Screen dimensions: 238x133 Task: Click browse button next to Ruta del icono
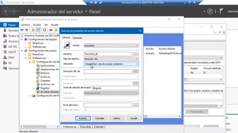pos(136,105)
